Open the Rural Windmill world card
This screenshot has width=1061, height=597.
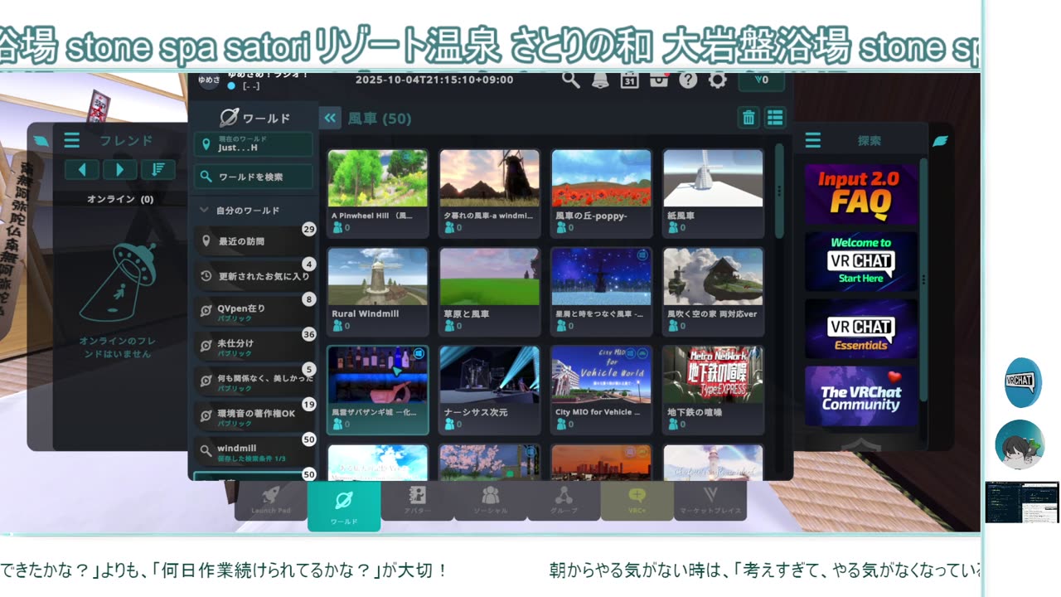377,292
